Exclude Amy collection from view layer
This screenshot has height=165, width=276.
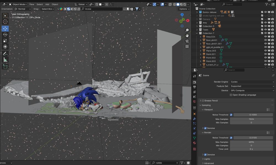tap(262, 23)
